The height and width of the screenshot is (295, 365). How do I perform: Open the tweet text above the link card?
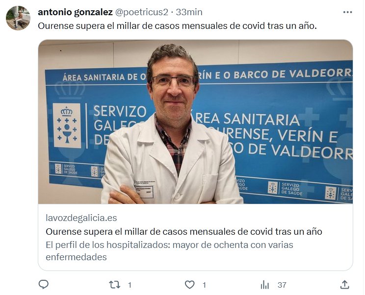[x=178, y=26]
